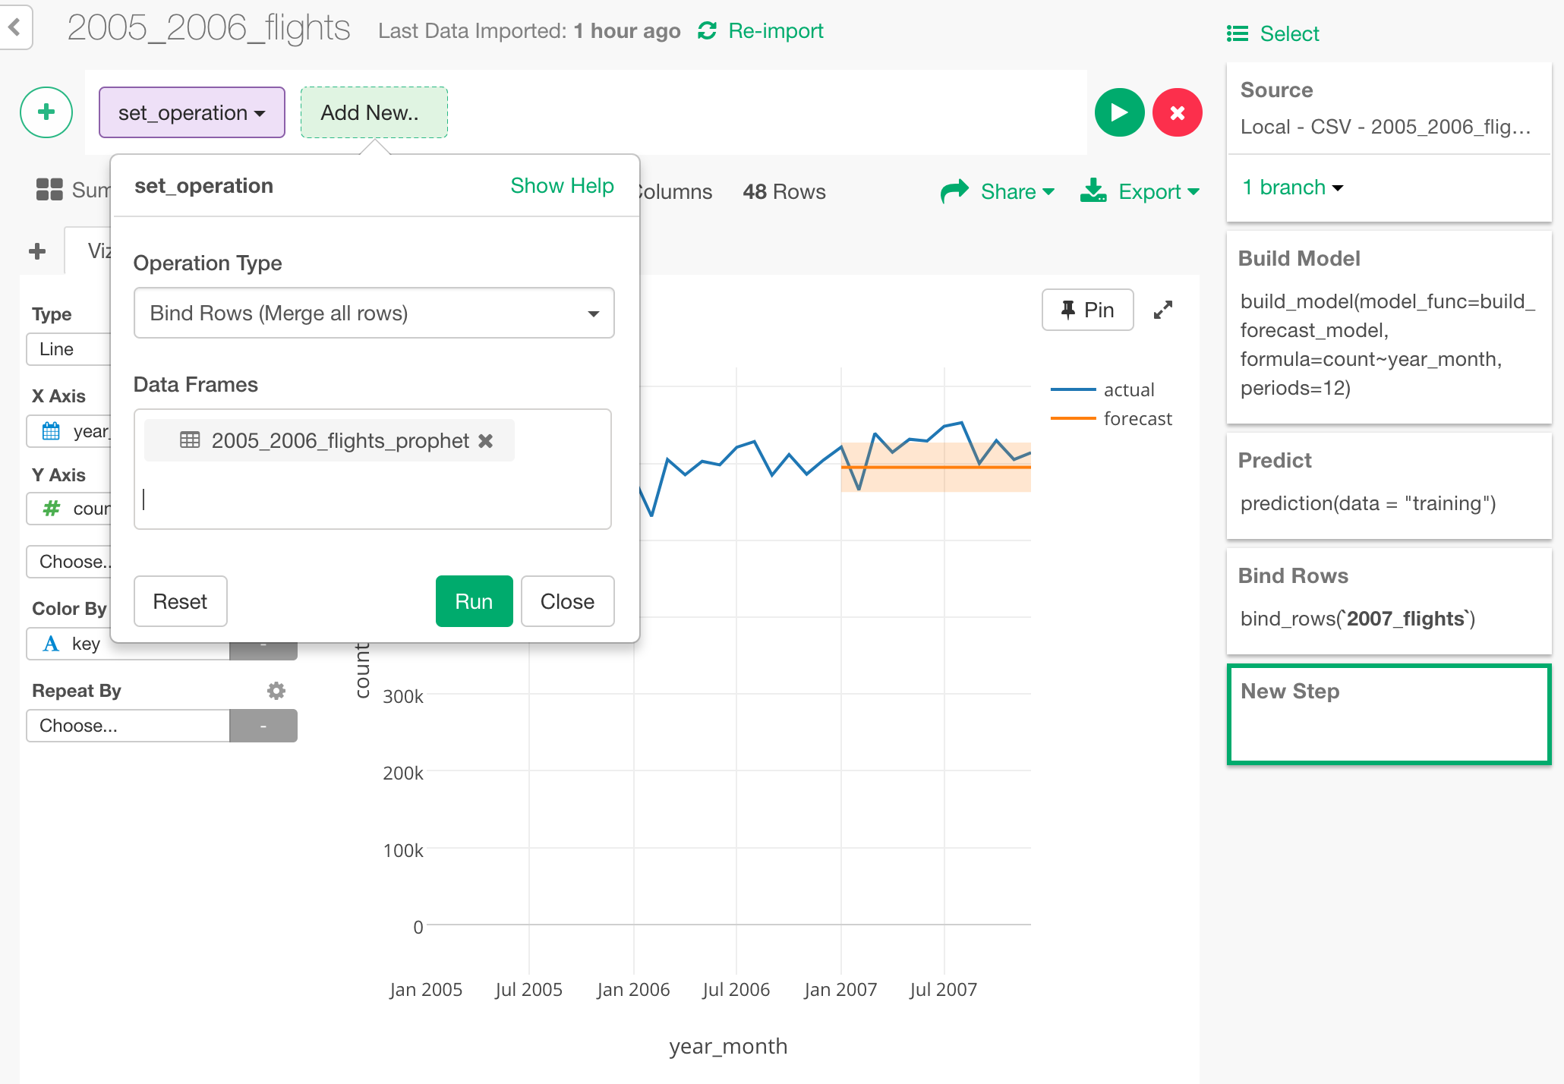The image size is (1564, 1084).
Task: Click the Close button in dialog
Action: click(568, 601)
